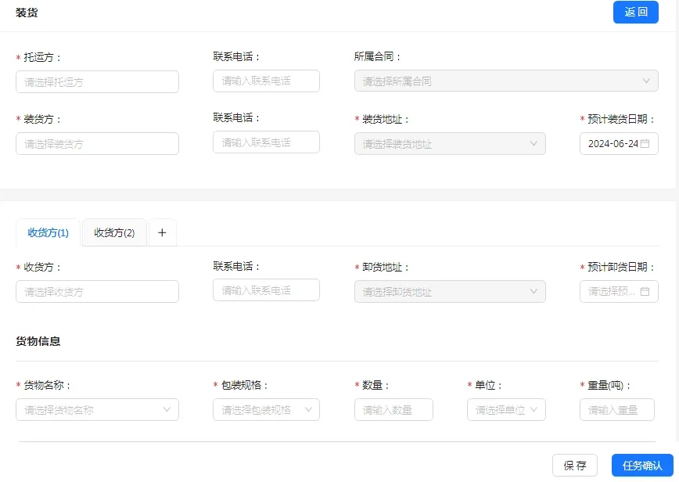Screen dimensions: 679x482
Task: Click calendar icon in 预计卸货日期 field
Action: pyautogui.click(x=645, y=292)
